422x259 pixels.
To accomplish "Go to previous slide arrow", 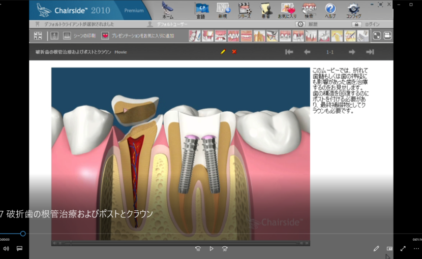I will (307, 52).
